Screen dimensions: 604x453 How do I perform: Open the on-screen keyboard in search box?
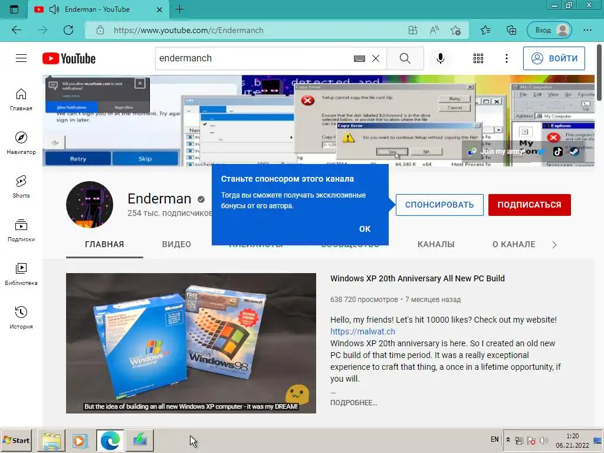click(359, 58)
